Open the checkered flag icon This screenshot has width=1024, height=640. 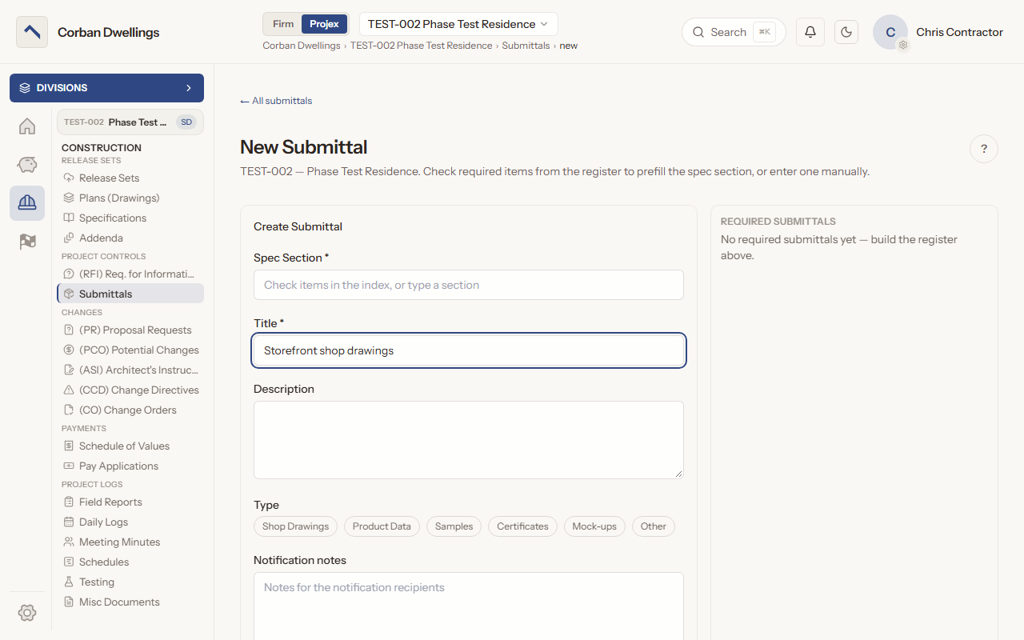click(x=27, y=242)
